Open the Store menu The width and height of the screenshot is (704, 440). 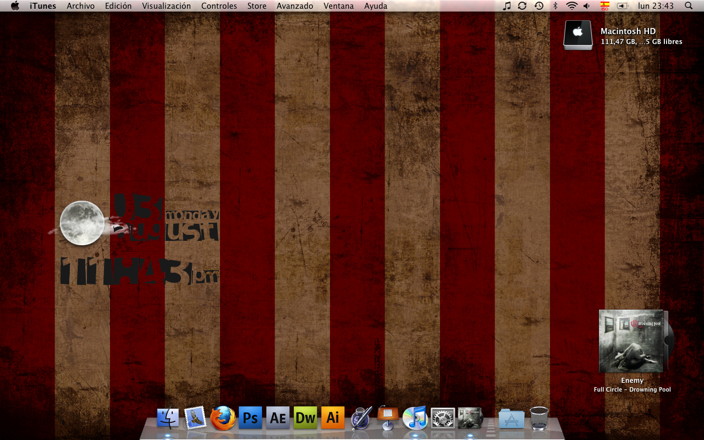click(257, 6)
